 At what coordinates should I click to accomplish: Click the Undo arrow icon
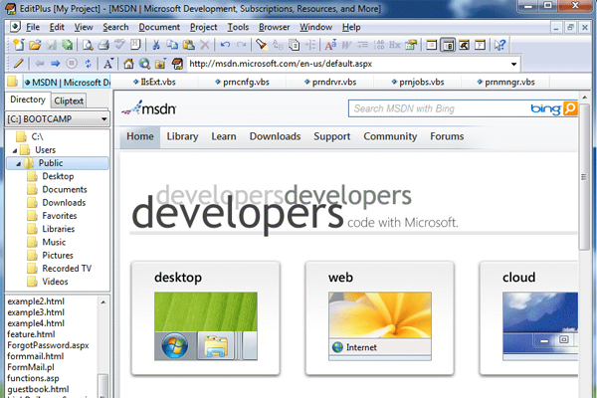[225, 45]
